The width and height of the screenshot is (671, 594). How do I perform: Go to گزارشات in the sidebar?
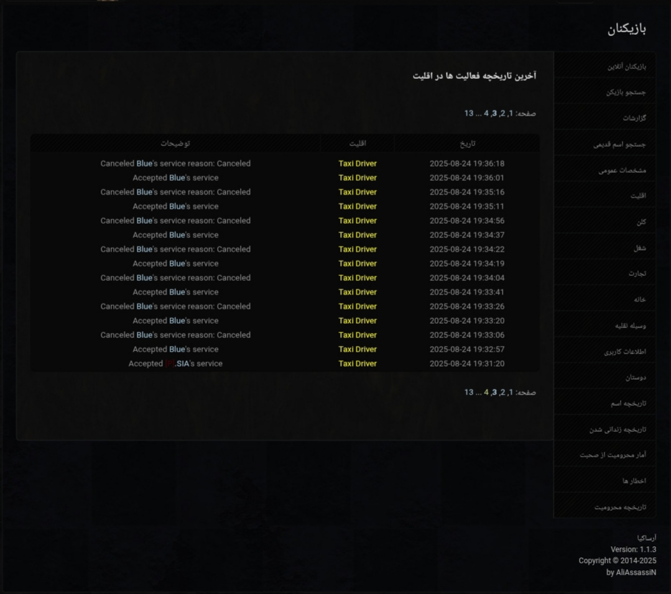point(604,118)
